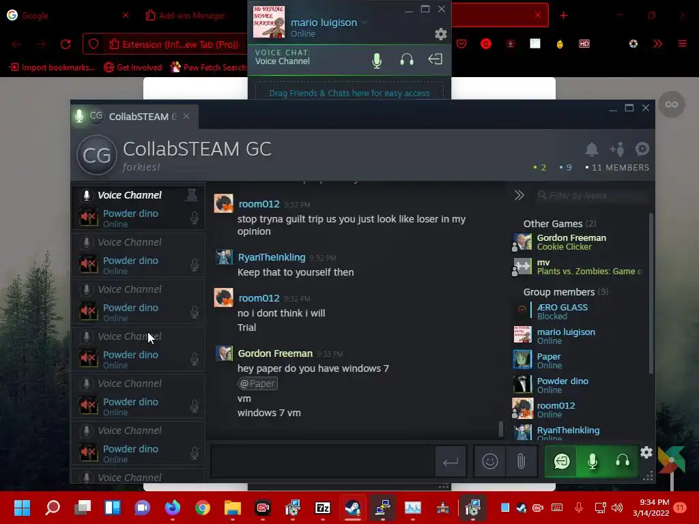Image resolution: width=699 pixels, height=524 pixels.
Task: Open Gordon Freeman name in chat message
Action: click(275, 353)
